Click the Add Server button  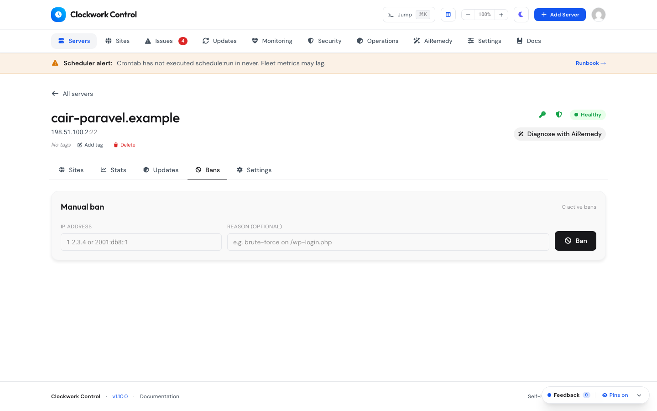[560, 15]
